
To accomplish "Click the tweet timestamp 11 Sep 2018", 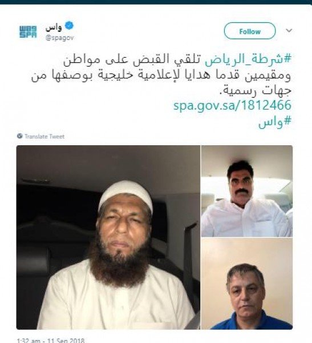I will [x=51, y=341].
